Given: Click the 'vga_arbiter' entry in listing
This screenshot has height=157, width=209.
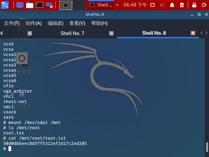Looking at the screenshot, I should click(18, 91).
